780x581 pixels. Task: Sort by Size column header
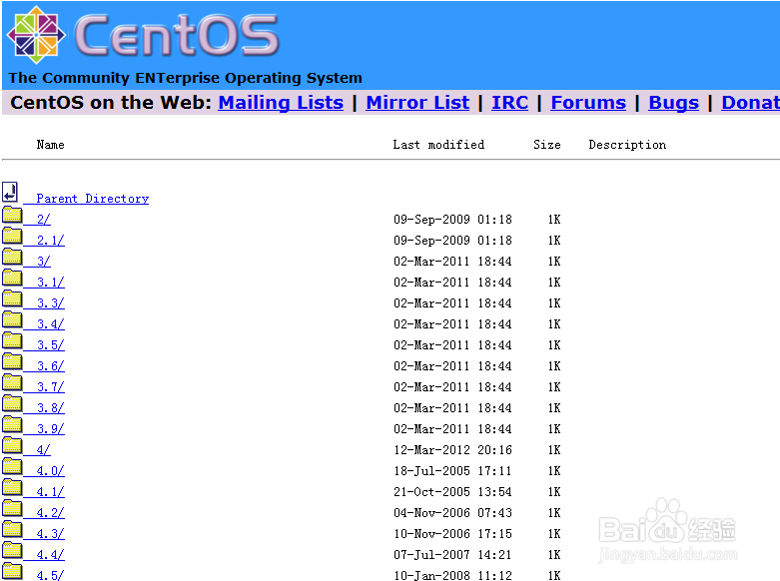(x=546, y=145)
